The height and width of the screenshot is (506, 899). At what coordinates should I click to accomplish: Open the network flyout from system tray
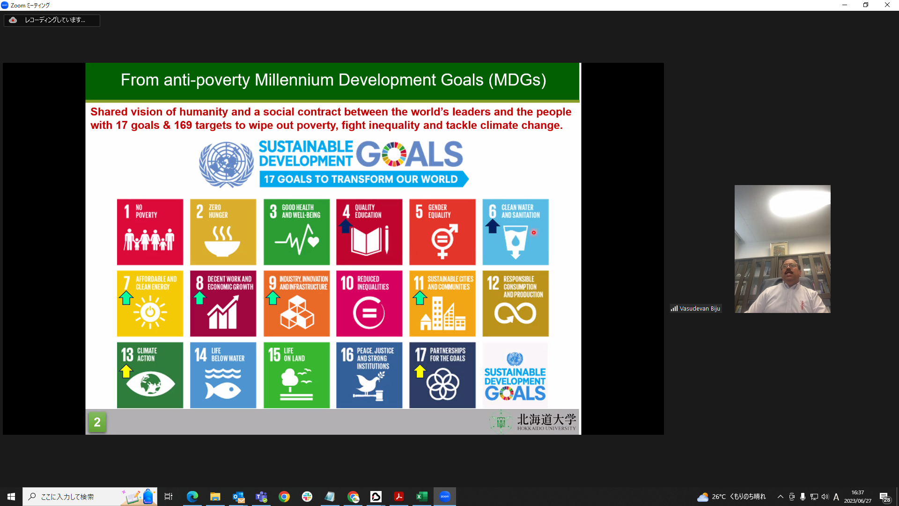click(814, 497)
